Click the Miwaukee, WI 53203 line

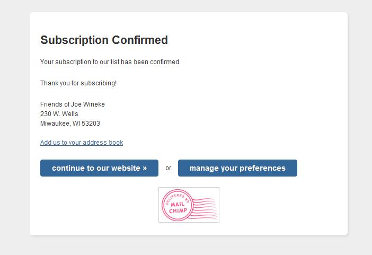coord(70,124)
